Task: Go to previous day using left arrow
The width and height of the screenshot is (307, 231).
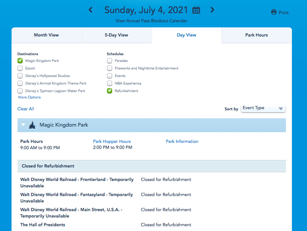Action: [x=91, y=10]
